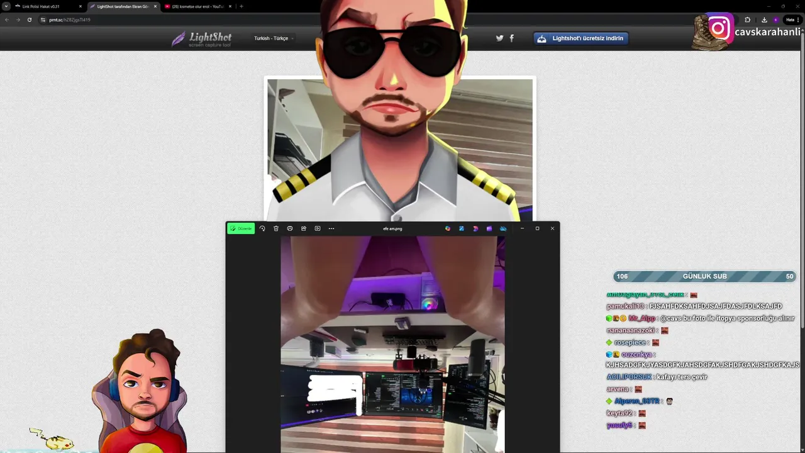Click chat username yusufy5
This screenshot has width=805, height=453.
pos(619,425)
